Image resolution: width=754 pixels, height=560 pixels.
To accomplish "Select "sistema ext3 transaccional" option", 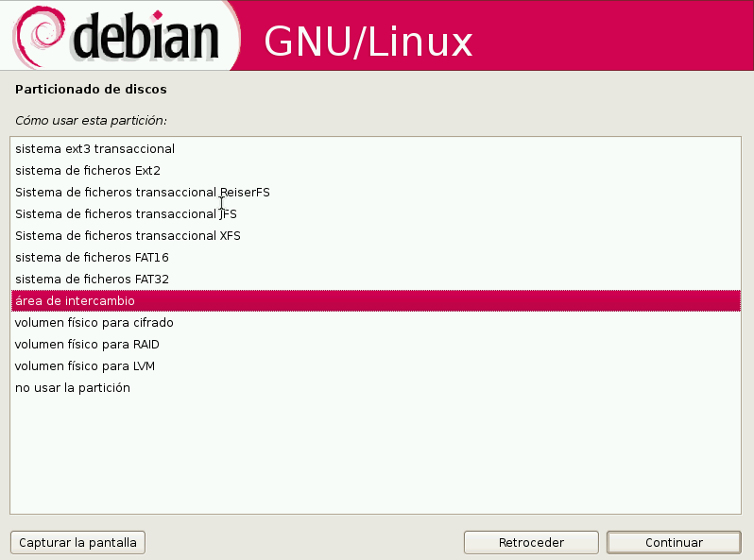I will click(375, 149).
